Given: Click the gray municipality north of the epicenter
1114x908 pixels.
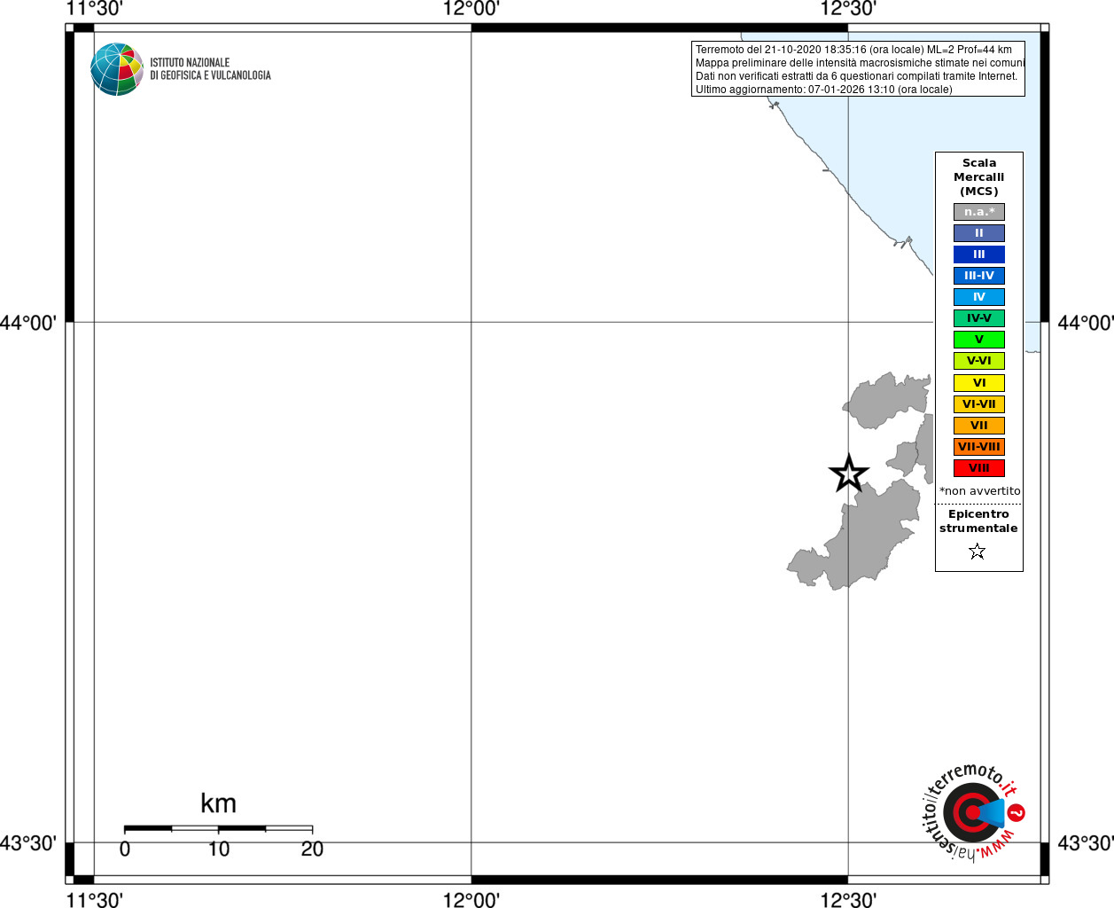Looking at the screenshot, I should point(884,401).
